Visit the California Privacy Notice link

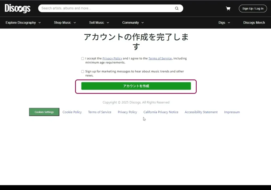[161, 112]
